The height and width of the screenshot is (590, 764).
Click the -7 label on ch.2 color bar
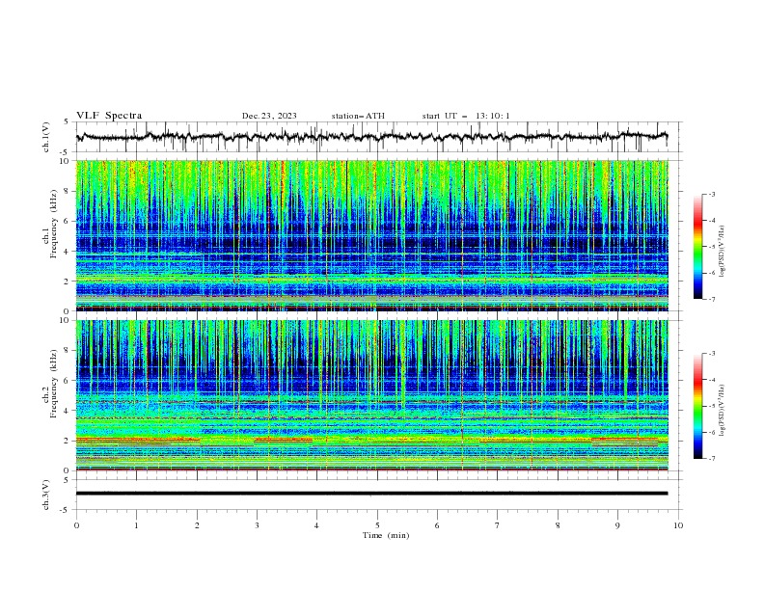coord(712,459)
